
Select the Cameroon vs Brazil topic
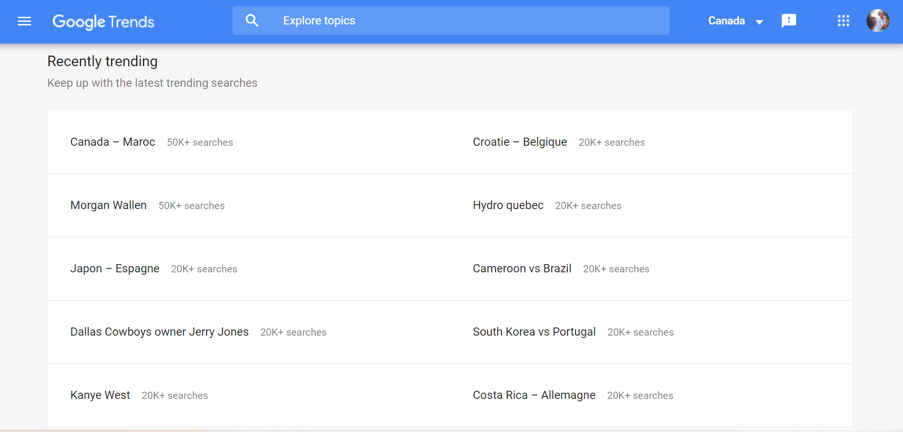pyautogui.click(x=522, y=269)
